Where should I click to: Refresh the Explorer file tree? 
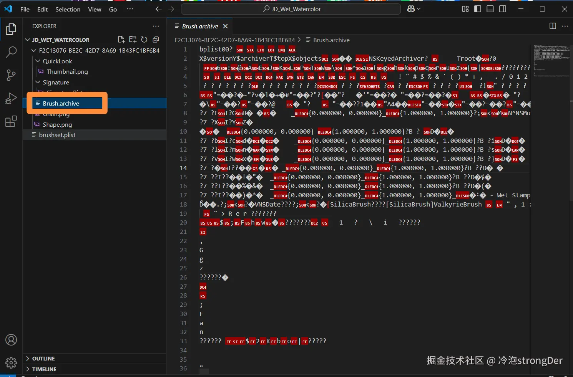point(144,39)
